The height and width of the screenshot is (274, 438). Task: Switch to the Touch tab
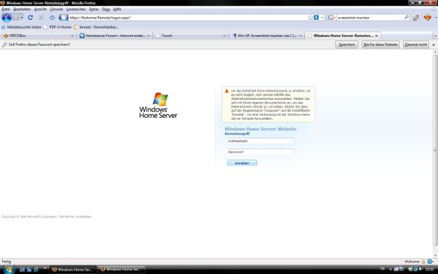pos(190,36)
